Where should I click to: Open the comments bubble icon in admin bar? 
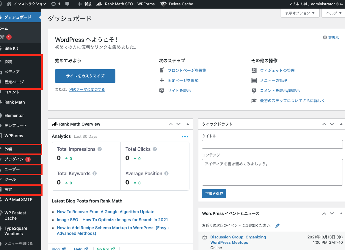67,4
